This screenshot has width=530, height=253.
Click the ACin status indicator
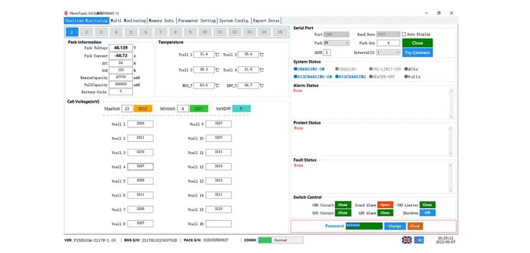click(x=411, y=69)
